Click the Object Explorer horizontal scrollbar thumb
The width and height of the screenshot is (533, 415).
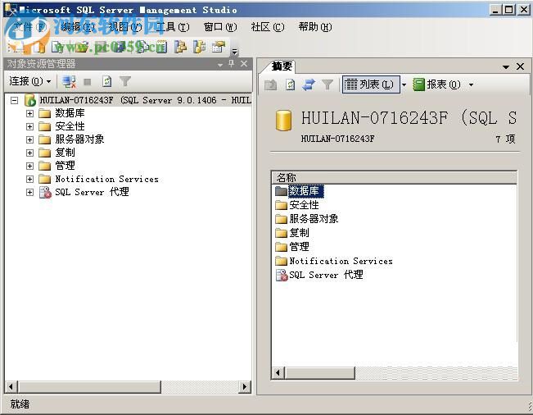point(89,387)
